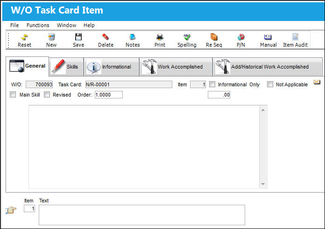Image resolution: width=325 pixels, height=229 pixels.
Task: Open Add/Historical Work Accomplished tab
Action: [x=268, y=67]
